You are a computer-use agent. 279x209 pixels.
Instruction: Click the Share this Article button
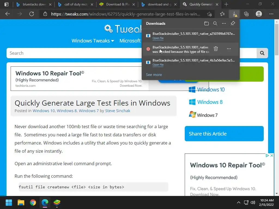[224, 134]
